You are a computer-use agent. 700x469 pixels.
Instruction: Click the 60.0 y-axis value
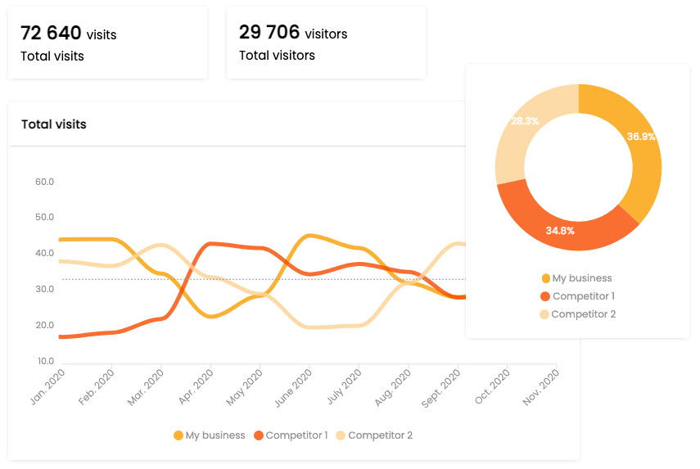pos(45,182)
